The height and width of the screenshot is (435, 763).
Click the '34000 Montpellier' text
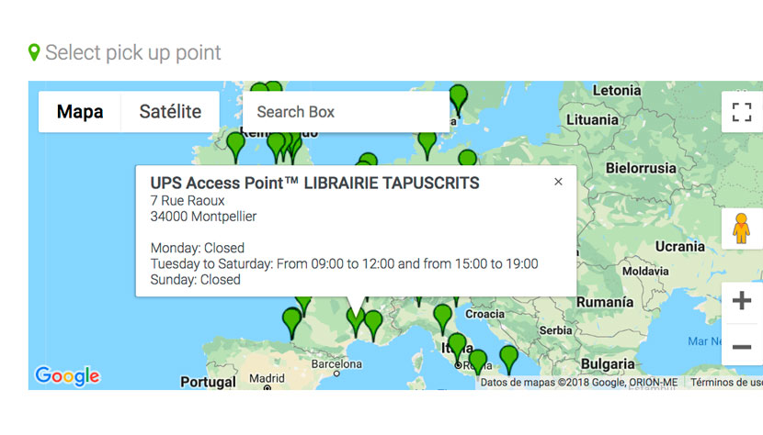[203, 217]
